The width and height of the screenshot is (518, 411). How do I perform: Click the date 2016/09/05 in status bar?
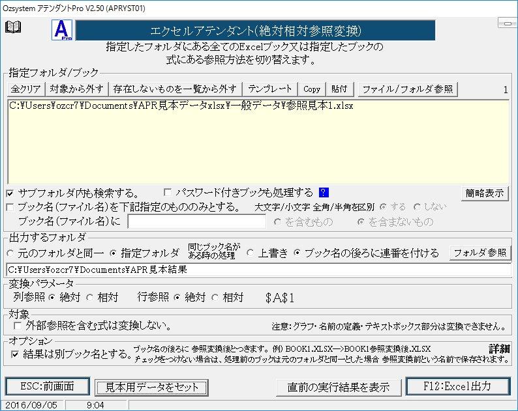coord(31,405)
